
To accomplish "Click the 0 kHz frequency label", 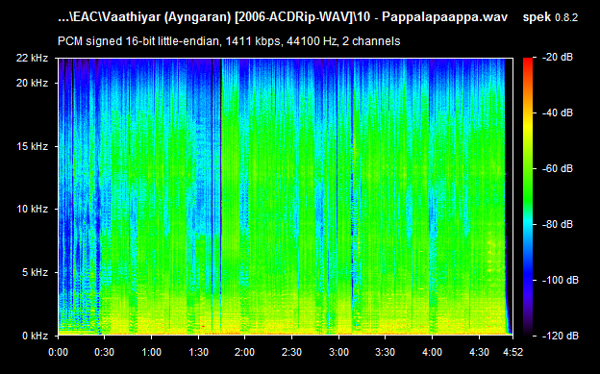I will click(x=35, y=336).
